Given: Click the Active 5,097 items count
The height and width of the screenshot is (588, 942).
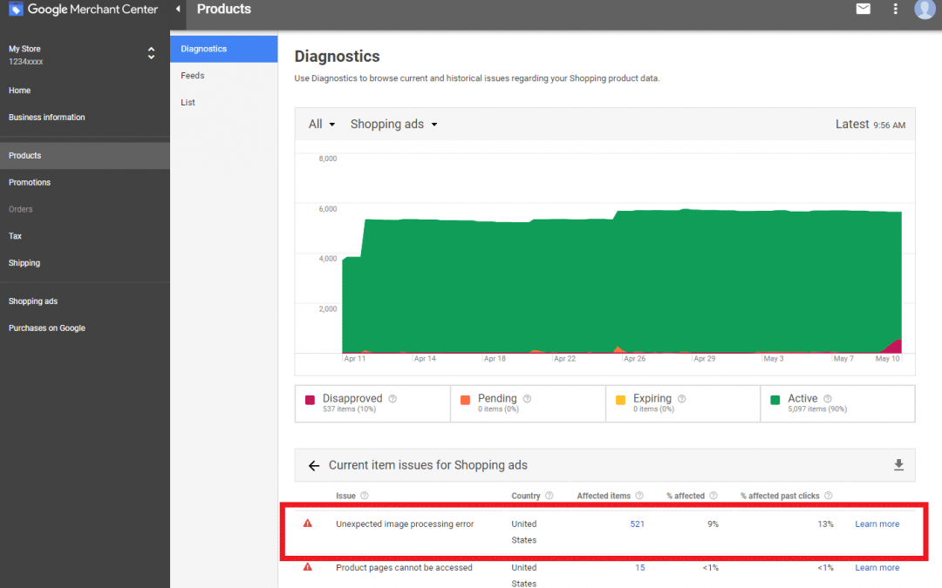Looking at the screenshot, I should click(817, 409).
